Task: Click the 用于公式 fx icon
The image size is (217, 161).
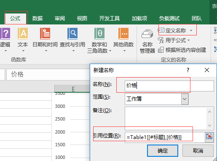Action: coord(161,40)
